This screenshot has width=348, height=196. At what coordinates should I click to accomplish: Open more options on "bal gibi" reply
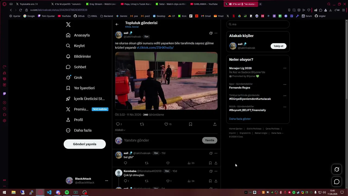pyautogui.click(x=216, y=153)
